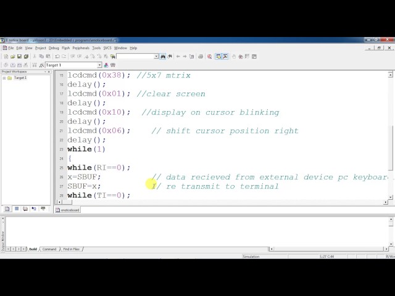Click the Save All toolbar icon
Screen dimensions: 395x296
26,57
